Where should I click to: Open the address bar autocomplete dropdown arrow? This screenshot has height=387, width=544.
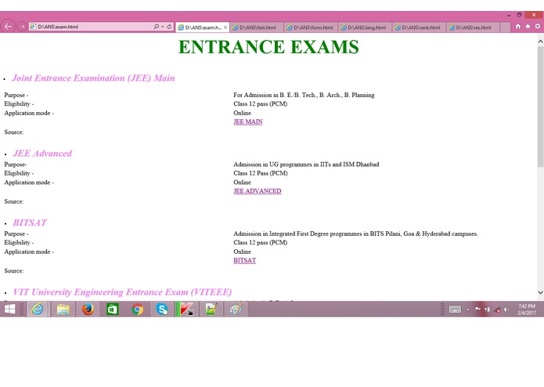[162, 27]
